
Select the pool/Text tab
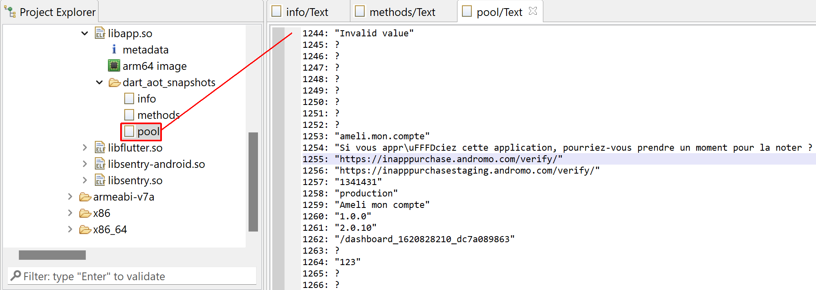coord(500,12)
